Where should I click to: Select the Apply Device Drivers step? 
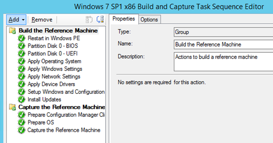[51, 84]
